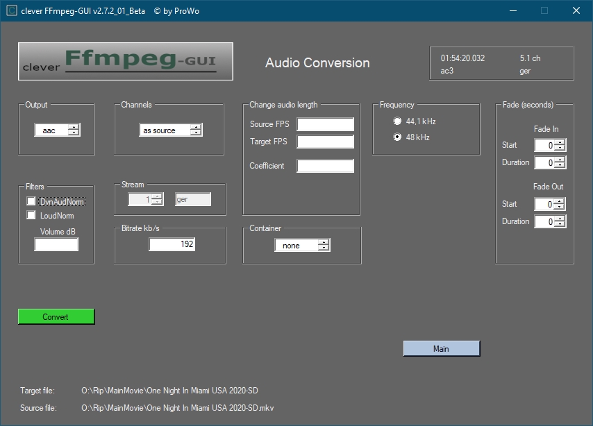Focus the Target FPS input field

point(325,142)
